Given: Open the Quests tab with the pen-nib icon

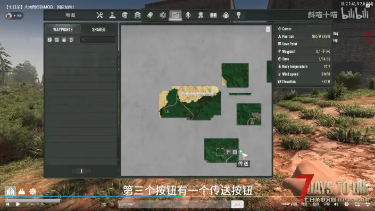Looking at the screenshot, I should click(188, 15).
